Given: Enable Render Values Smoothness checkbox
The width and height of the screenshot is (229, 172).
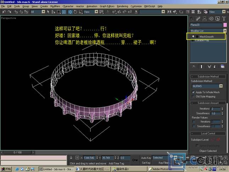Looking at the screenshot, I should click(194, 126).
